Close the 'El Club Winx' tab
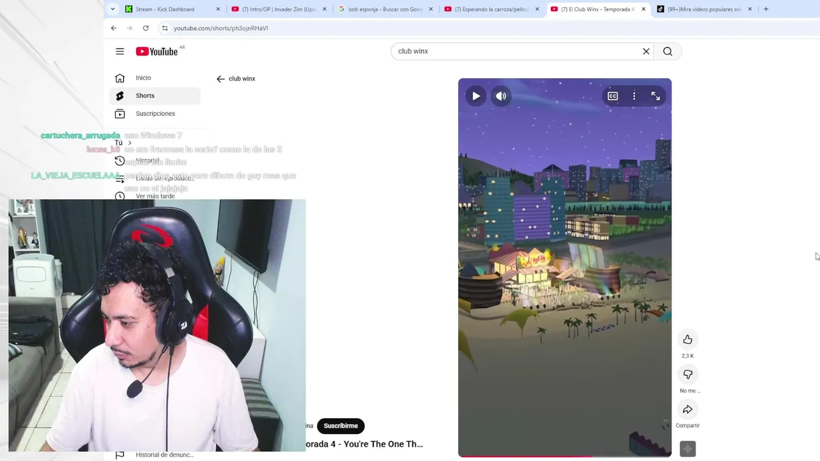820x461 pixels. [x=643, y=9]
